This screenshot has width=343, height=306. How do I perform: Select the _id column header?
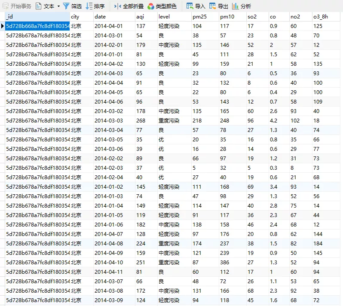pyautogui.click(x=37, y=17)
